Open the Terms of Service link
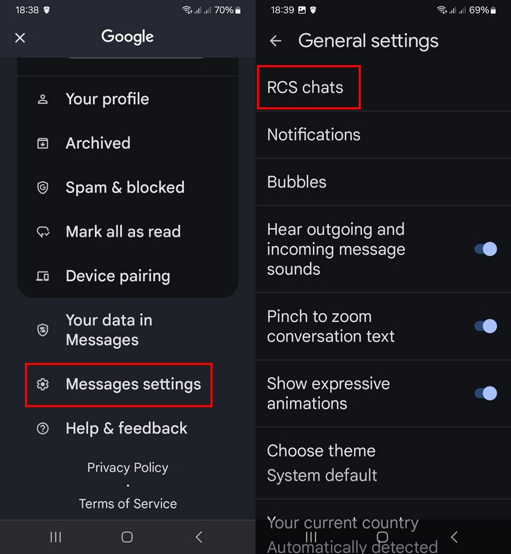The height and width of the screenshot is (554, 511). pyautogui.click(x=127, y=503)
